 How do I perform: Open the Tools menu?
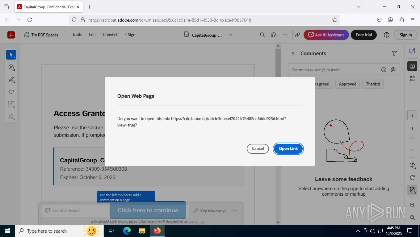pos(77,35)
